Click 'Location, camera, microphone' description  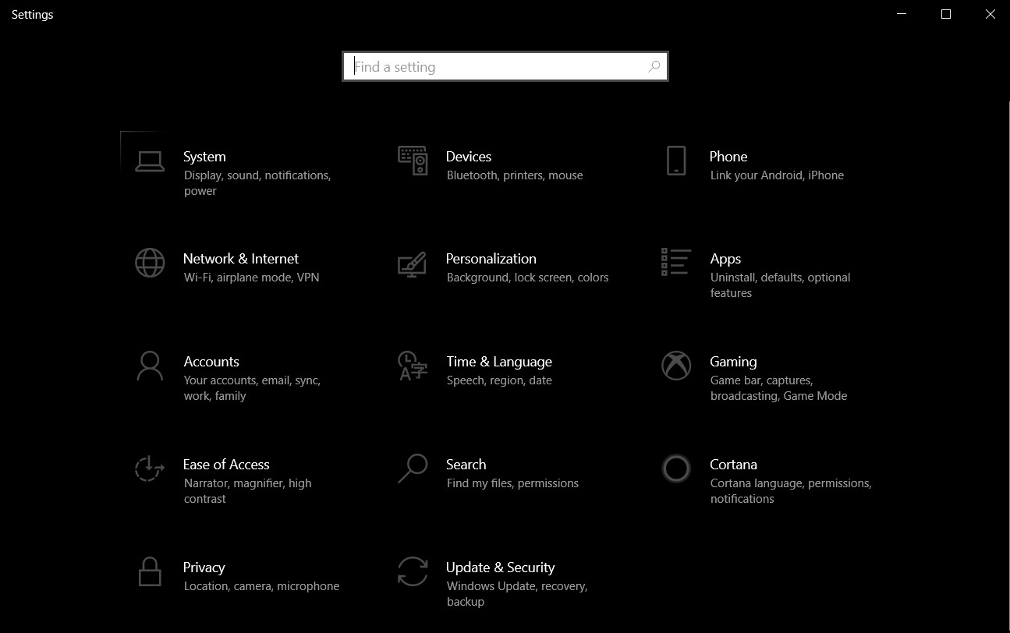pyautogui.click(x=261, y=586)
